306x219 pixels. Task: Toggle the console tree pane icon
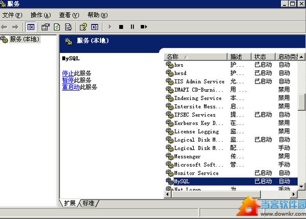(31, 27)
